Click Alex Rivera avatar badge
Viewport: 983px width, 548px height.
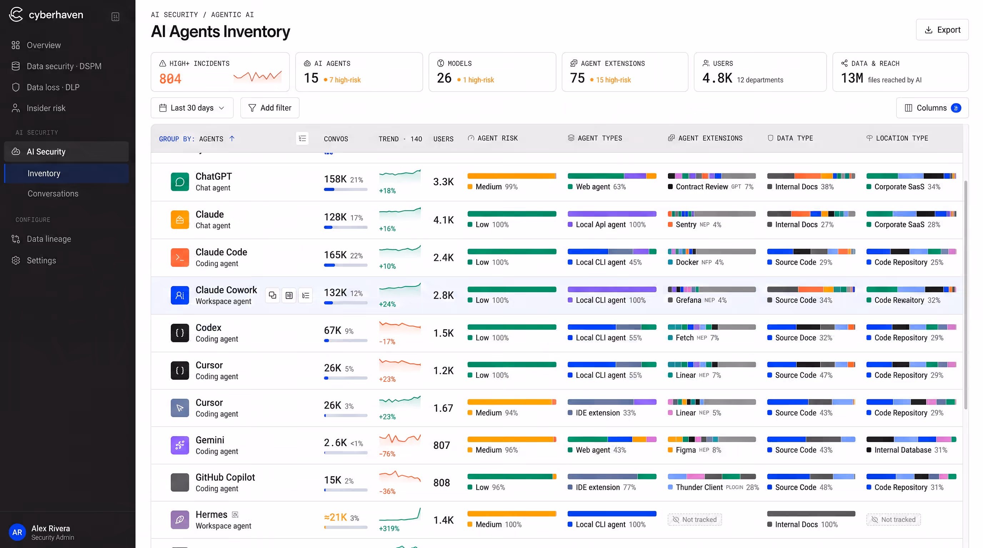[17, 532]
